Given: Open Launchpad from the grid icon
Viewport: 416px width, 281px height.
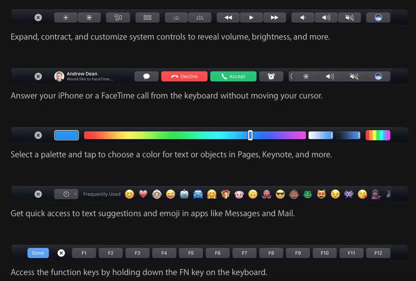Looking at the screenshot, I should click(x=147, y=18).
